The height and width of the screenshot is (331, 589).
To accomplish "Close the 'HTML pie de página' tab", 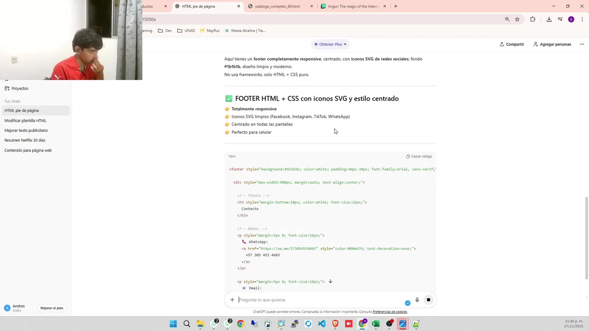I will coord(238,6).
